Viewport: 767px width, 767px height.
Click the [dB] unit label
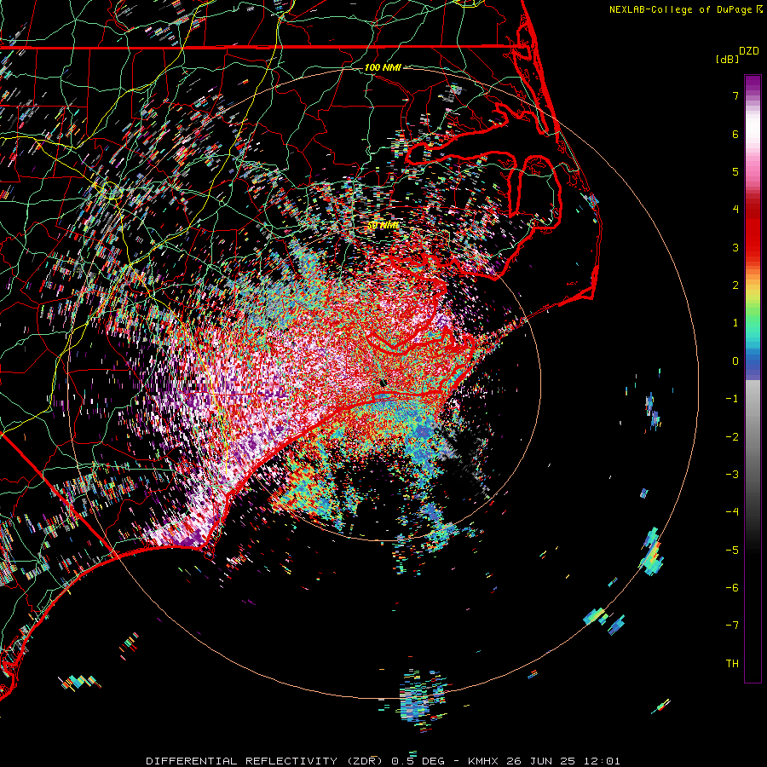pos(727,59)
